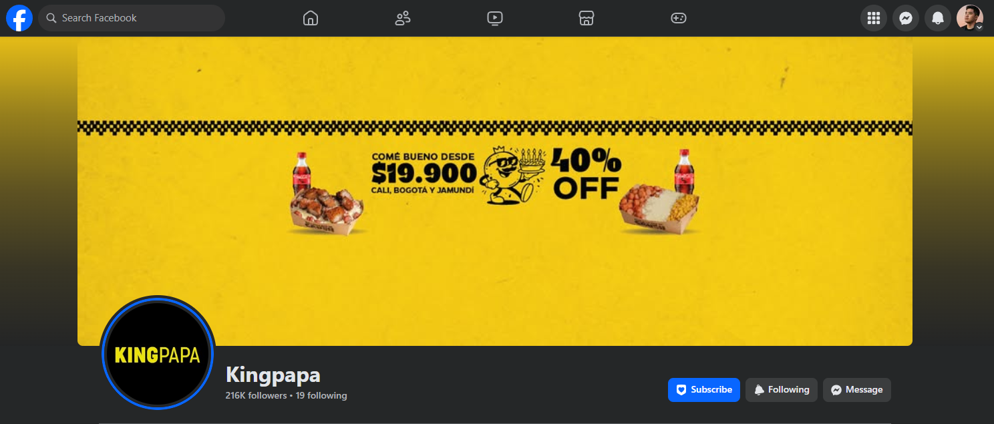View the yellow cover photo

click(495, 191)
